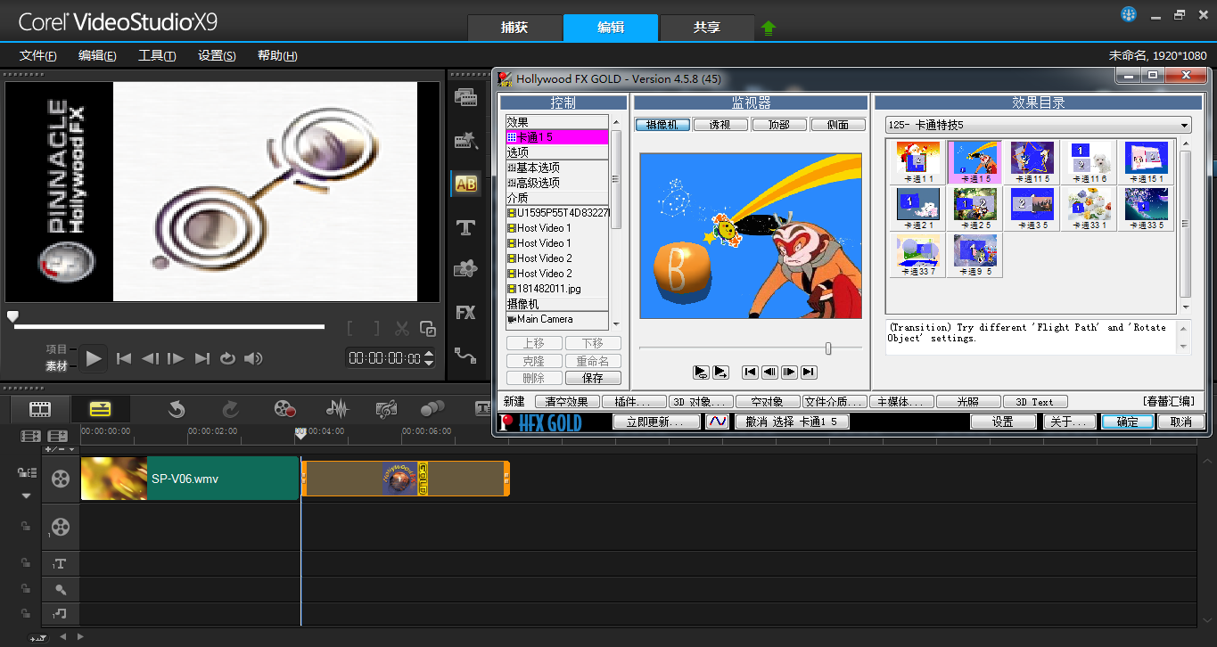
Task: Toggle the video track enable button
Action: pos(60,479)
